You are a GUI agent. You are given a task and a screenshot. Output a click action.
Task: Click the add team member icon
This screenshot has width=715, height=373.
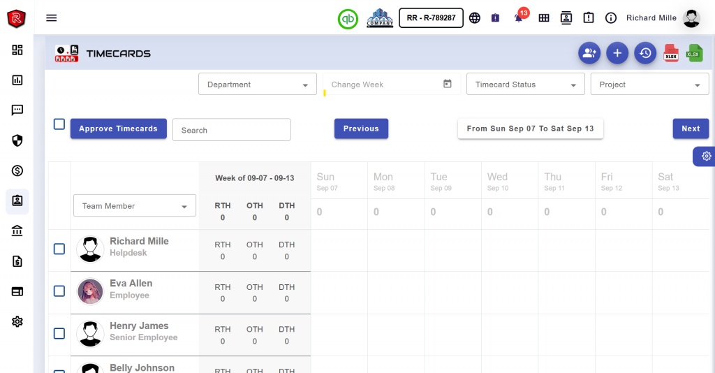point(589,53)
